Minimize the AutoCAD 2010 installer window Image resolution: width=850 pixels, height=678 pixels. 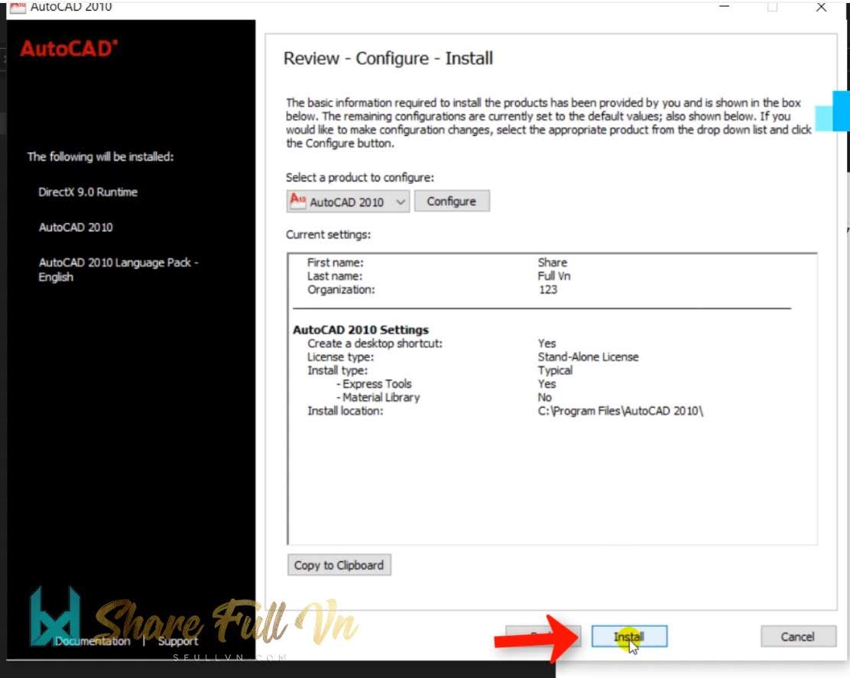pos(724,7)
